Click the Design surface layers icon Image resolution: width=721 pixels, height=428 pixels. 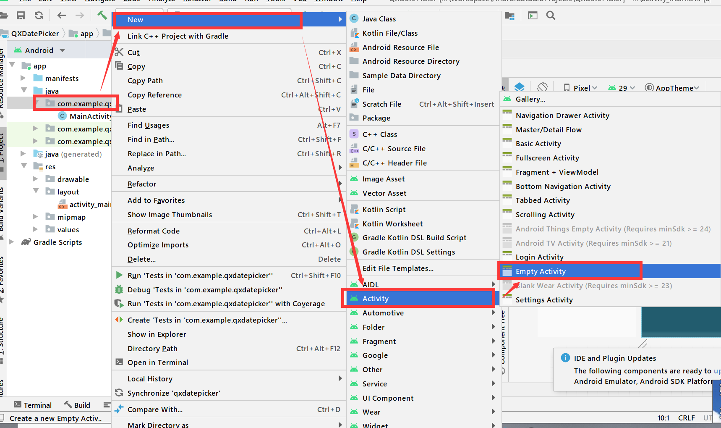(x=520, y=87)
